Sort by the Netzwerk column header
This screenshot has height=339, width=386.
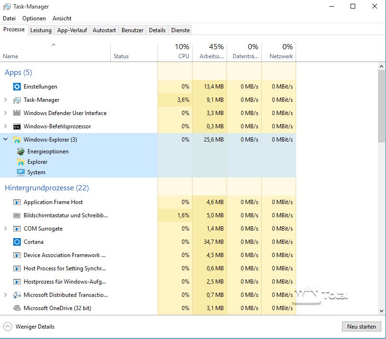click(x=279, y=52)
